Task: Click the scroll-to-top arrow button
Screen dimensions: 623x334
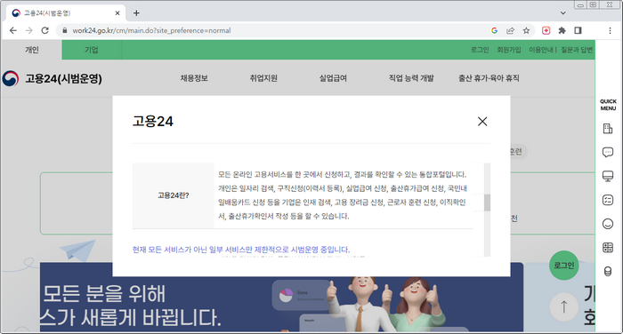Action: (563, 306)
